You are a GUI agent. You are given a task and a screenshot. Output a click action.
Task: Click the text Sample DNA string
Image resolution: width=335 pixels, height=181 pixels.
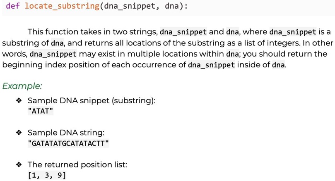click(66, 133)
